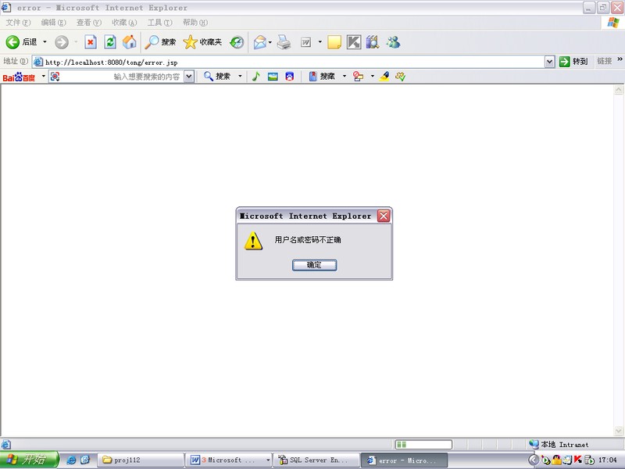The height and width of the screenshot is (469, 625).
Task: Stop page loading with red X icon
Action: (x=91, y=42)
